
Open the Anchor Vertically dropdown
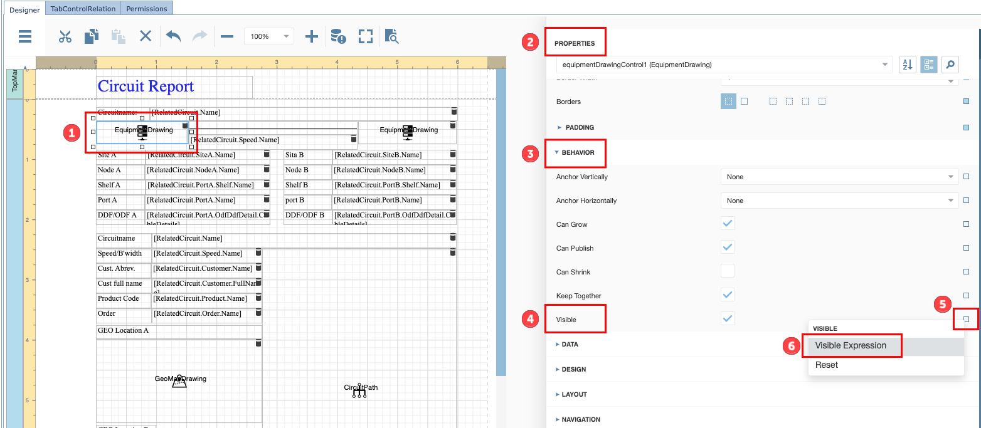click(950, 176)
